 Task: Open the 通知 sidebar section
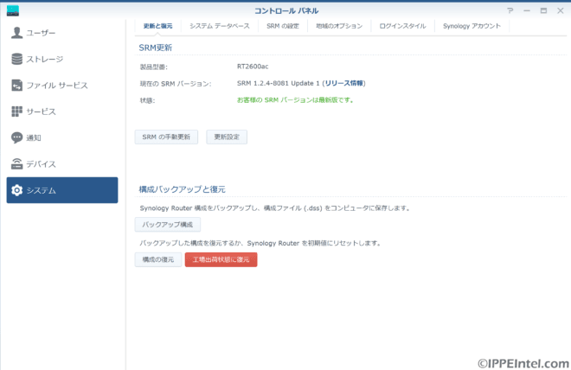pyautogui.click(x=62, y=137)
